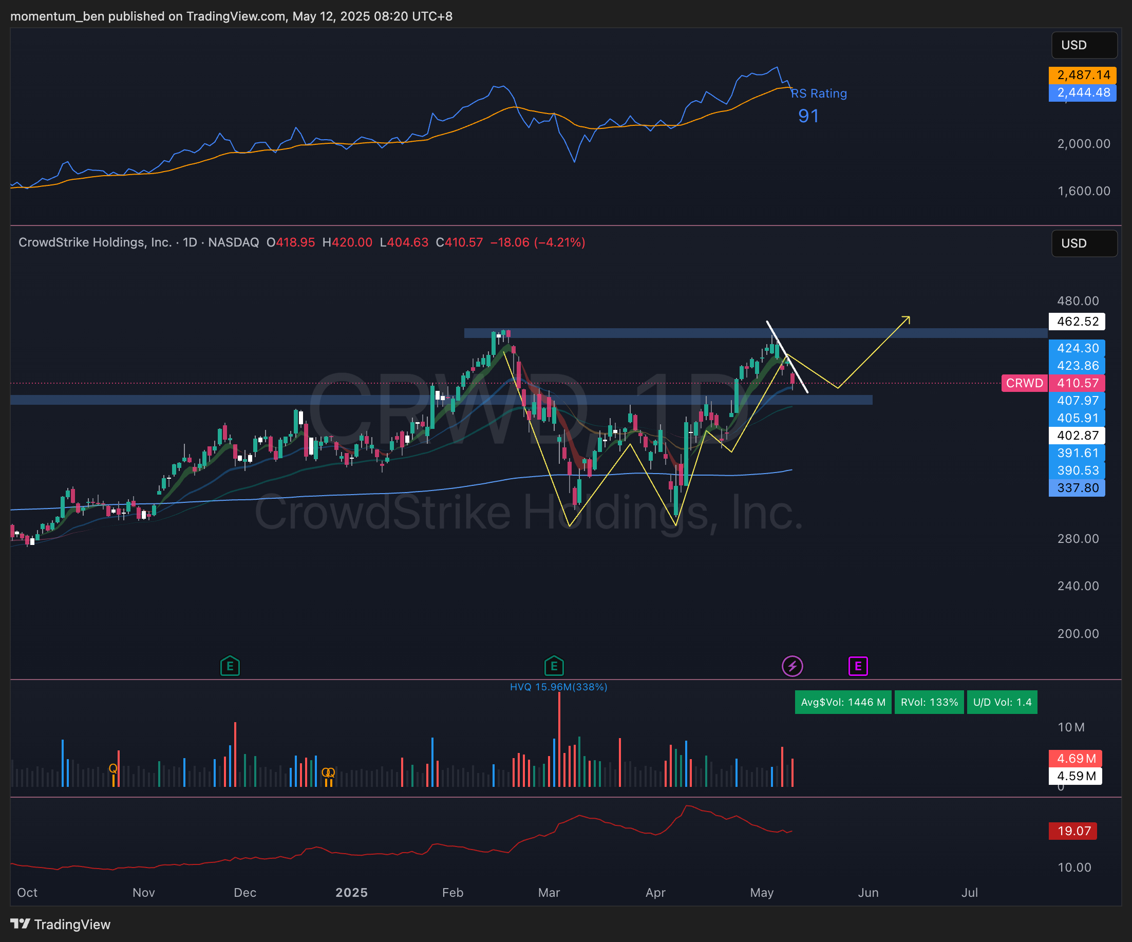
Task: Click the orange Q marker in volume pane
Action: pyautogui.click(x=112, y=768)
